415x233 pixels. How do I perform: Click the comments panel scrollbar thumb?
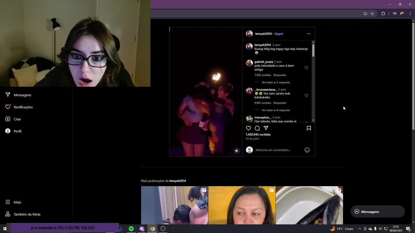tap(313, 50)
